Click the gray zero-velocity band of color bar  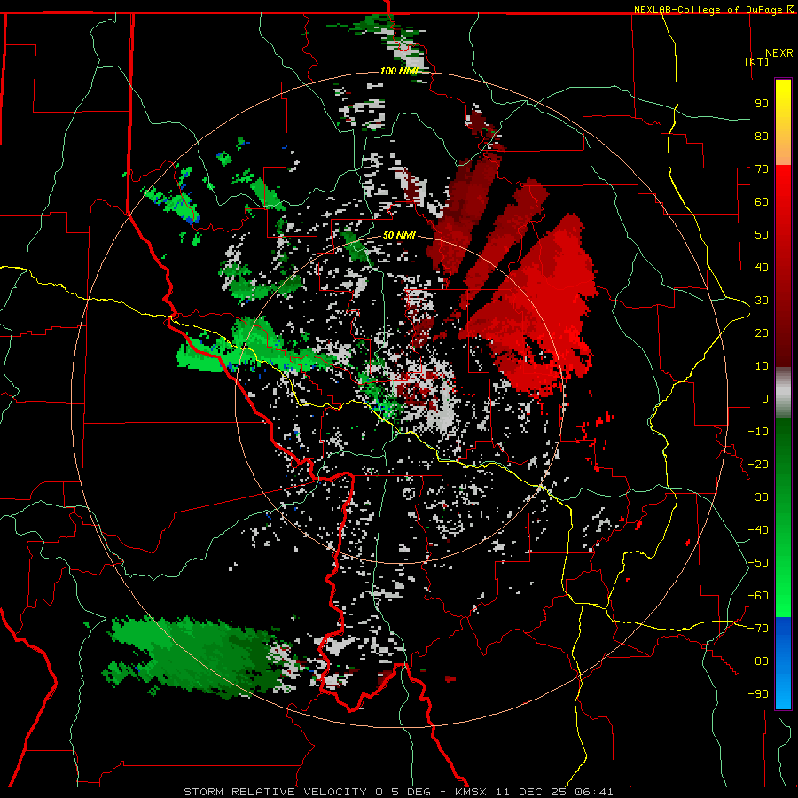click(x=783, y=393)
